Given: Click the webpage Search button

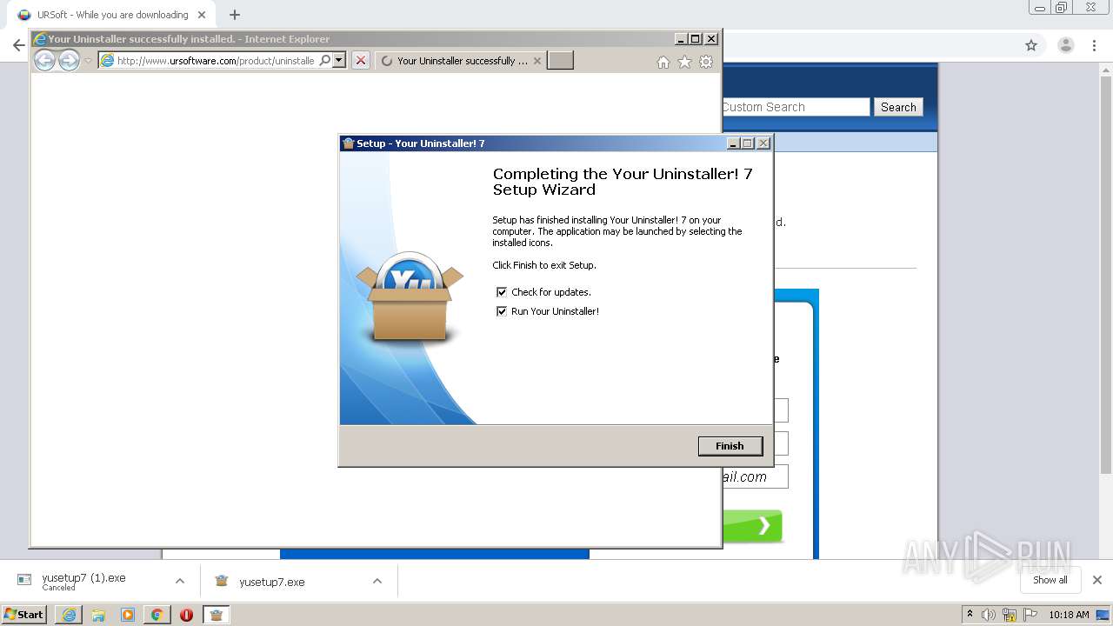Looking at the screenshot, I should (x=898, y=107).
